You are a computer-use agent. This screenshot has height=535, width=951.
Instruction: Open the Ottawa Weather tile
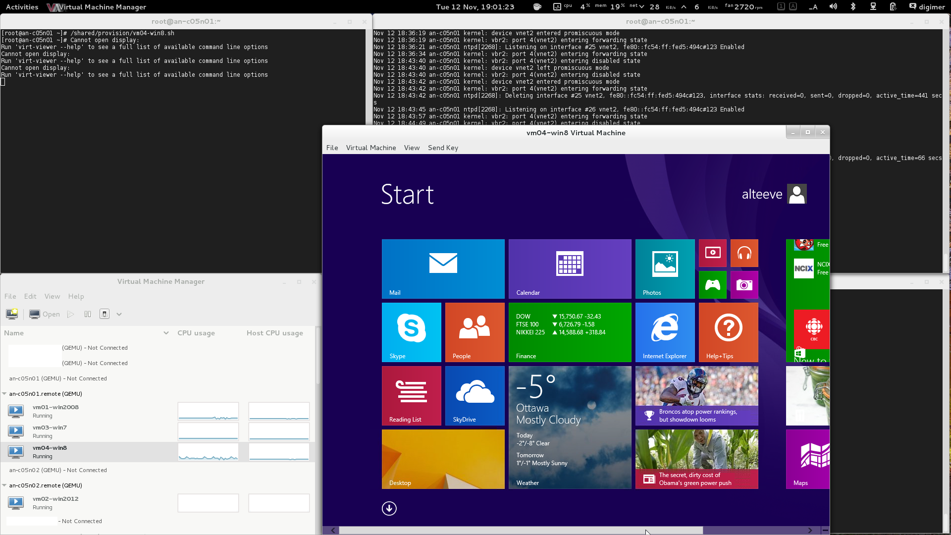570,428
